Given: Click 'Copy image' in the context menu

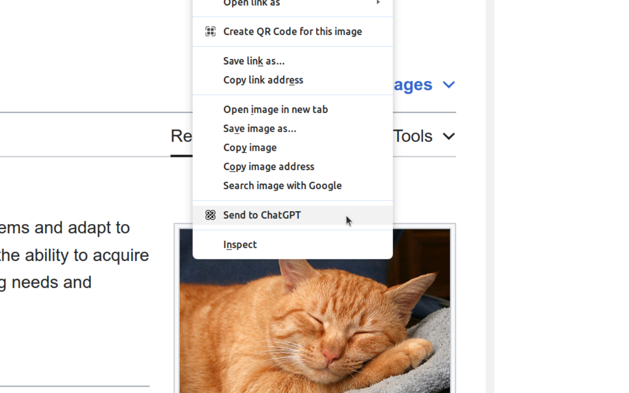Looking at the screenshot, I should (x=250, y=148).
